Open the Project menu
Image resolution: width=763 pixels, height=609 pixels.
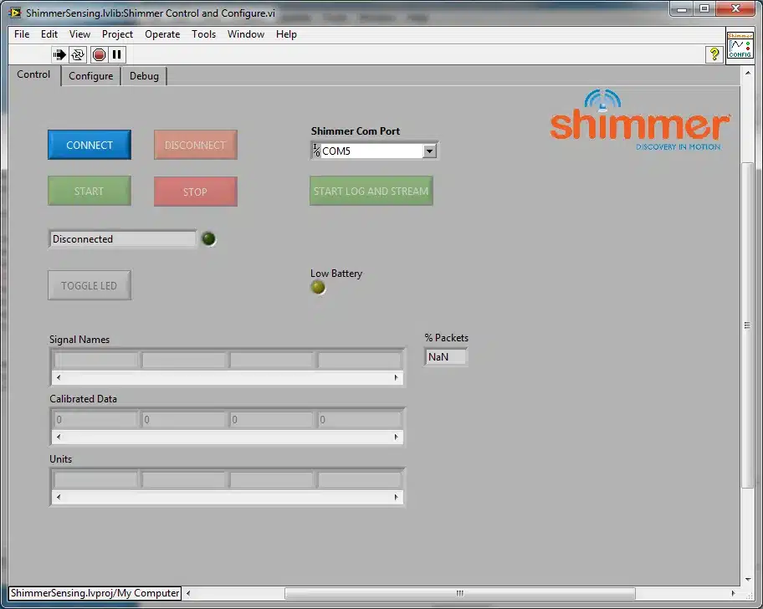(117, 34)
